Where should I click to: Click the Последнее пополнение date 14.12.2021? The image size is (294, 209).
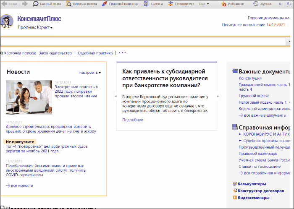[x=276, y=25]
